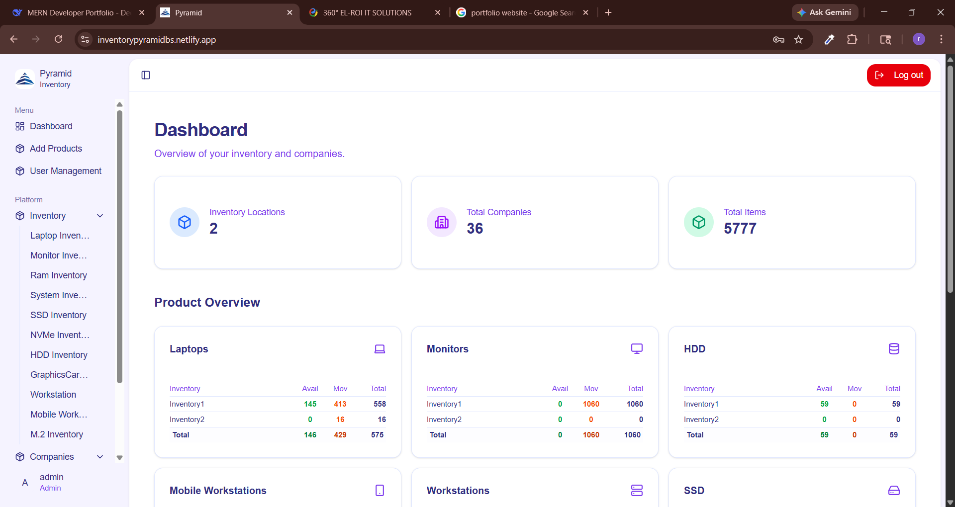The height and width of the screenshot is (507, 955).
Task: Open Chrome menu three dots
Action: tap(941, 39)
